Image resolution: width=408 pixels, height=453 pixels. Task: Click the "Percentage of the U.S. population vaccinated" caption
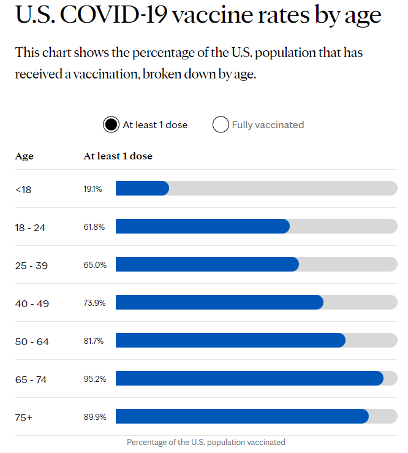coord(206,442)
